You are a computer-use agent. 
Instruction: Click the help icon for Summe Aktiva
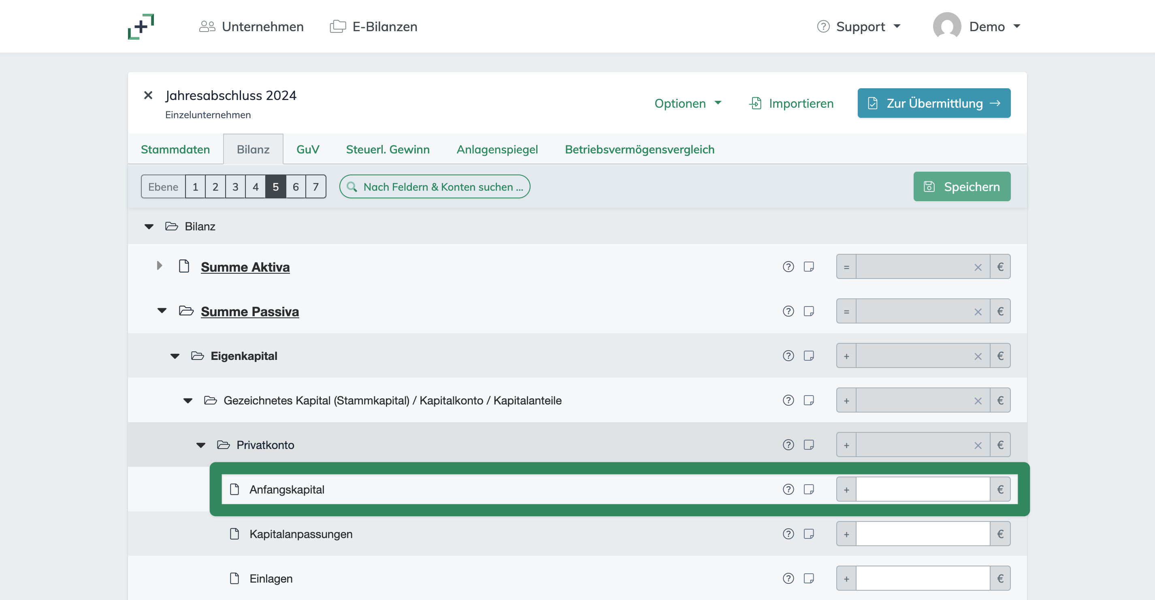tap(788, 267)
